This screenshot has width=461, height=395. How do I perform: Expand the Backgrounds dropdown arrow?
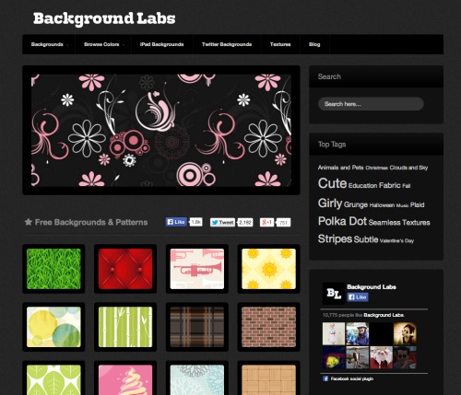[x=67, y=45]
